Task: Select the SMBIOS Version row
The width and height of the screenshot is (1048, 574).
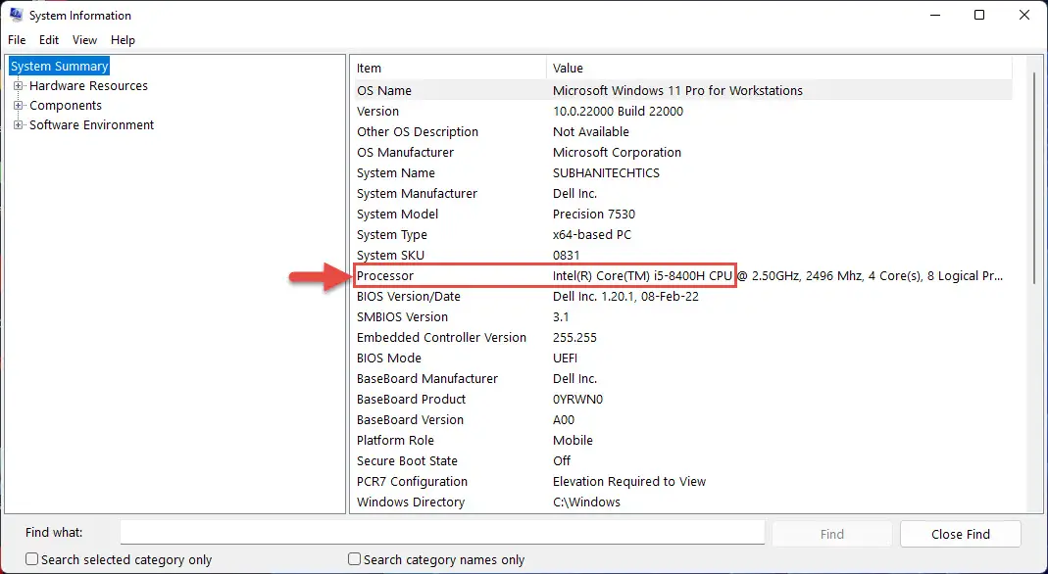Action: pyautogui.click(x=682, y=317)
